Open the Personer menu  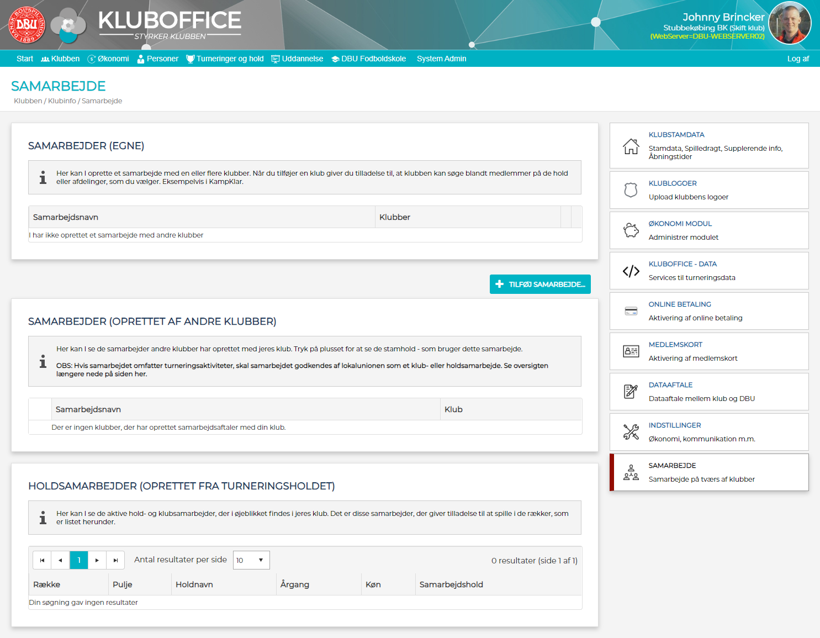[x=158, y=59]
